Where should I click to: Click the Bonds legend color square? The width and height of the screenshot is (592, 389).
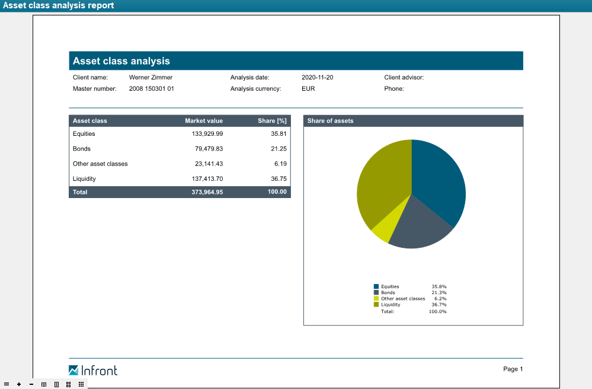tap(376, 292)
